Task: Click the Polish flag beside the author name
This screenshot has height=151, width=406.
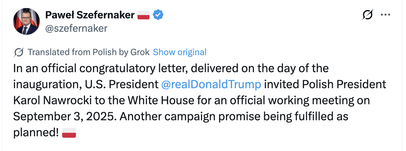Action: pos(143,15)
